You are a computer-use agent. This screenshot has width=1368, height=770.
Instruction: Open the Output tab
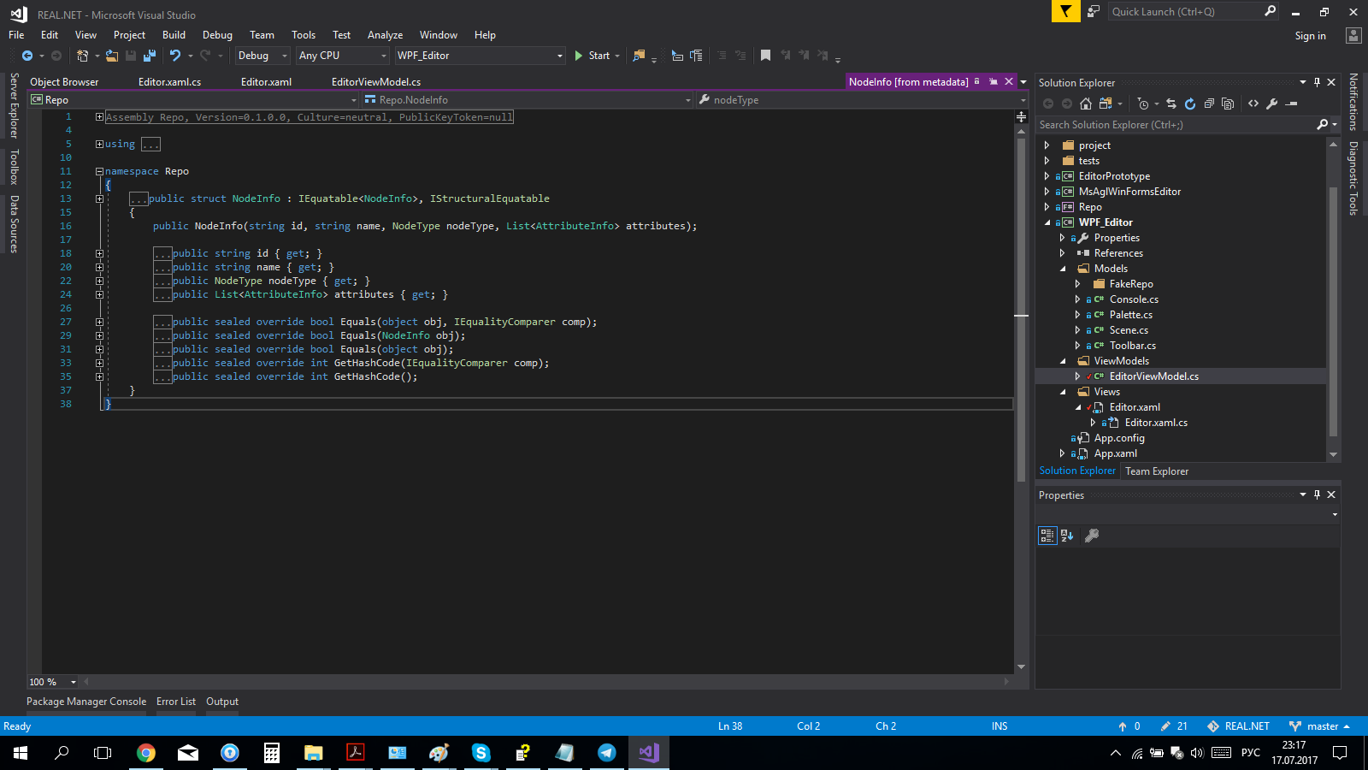point(222,702)
